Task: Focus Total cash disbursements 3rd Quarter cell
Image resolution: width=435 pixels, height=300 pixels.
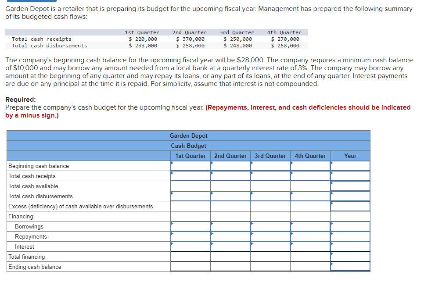Action: point(270,196)
